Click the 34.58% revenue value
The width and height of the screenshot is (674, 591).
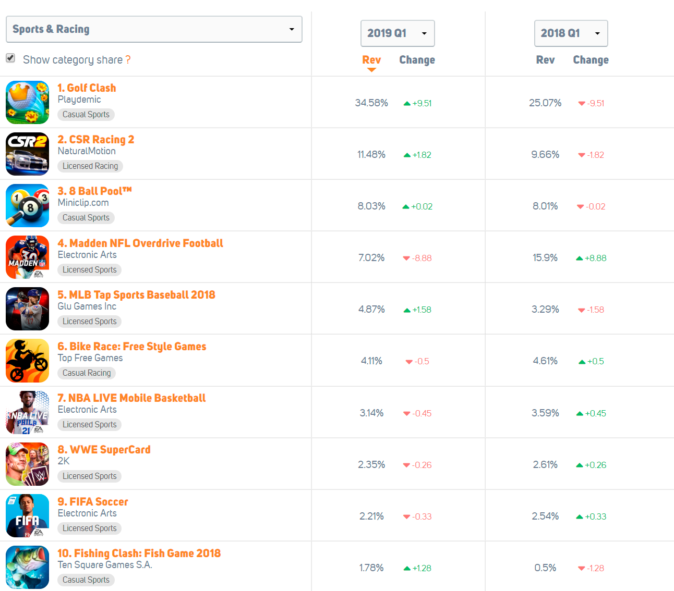point(371,103)
